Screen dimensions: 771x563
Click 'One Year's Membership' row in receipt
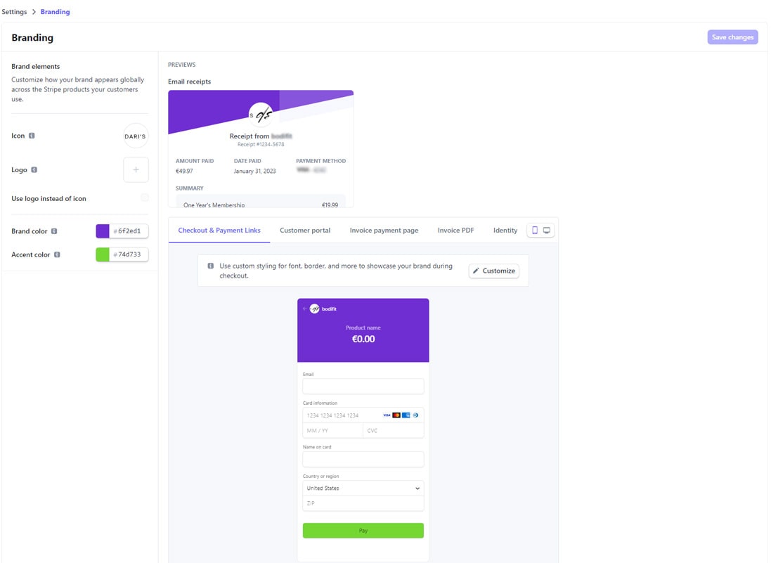261,205
